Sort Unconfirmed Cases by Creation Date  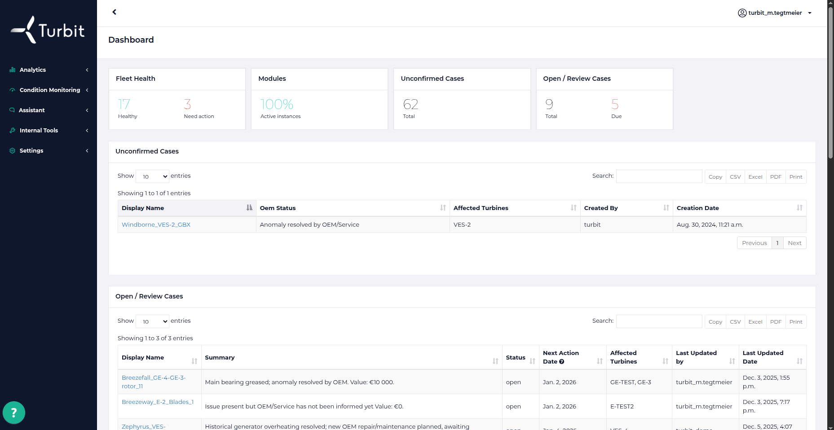coord(739,208)
